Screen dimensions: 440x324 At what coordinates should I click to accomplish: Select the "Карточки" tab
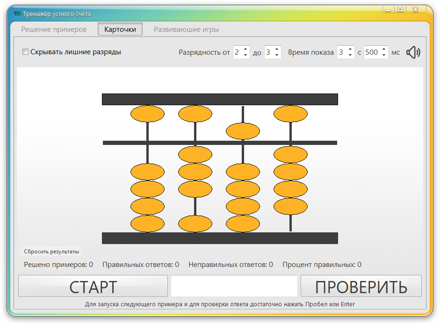(x=119, y=29)
